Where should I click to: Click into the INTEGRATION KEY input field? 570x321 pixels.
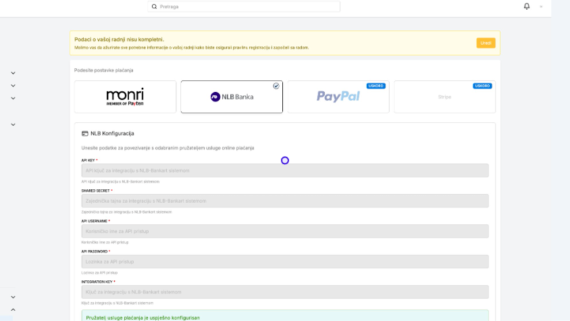pyautogui.click(x=285, y=292)
